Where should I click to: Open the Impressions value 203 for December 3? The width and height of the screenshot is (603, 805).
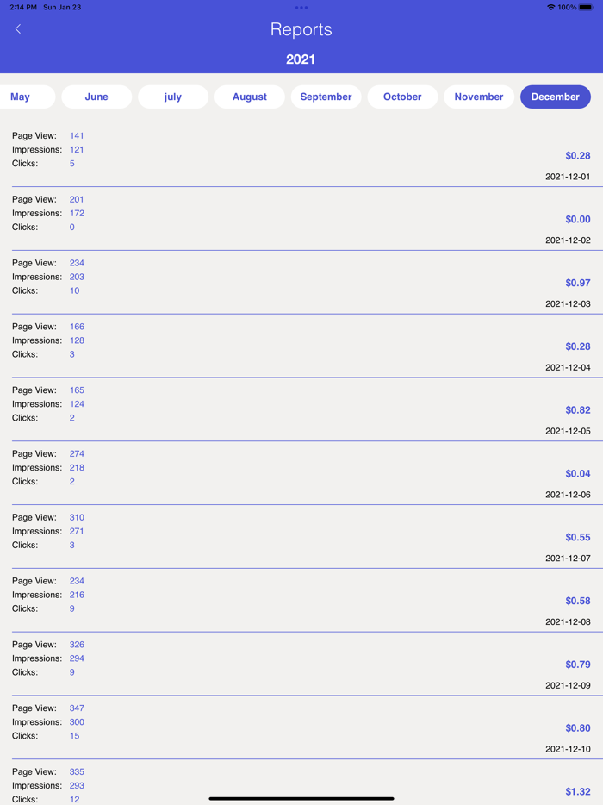coord(76,277)
